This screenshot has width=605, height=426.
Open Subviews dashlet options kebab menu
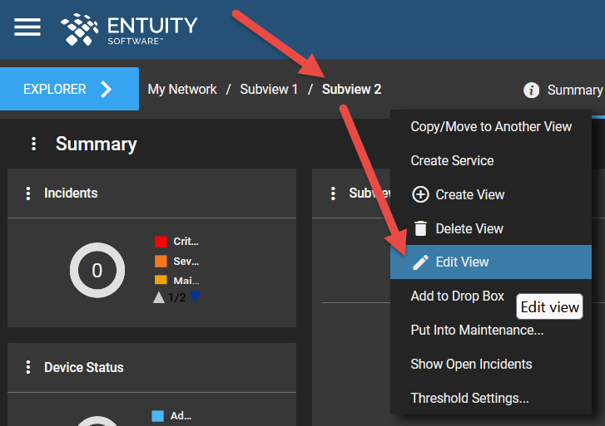click(x=333, y=193)
